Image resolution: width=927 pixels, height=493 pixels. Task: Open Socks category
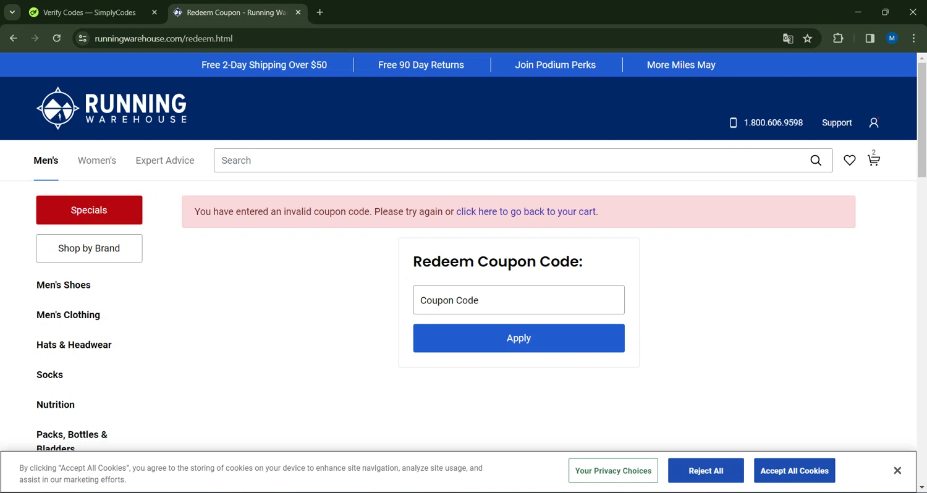pyautogui.click(x=49, y=375)
